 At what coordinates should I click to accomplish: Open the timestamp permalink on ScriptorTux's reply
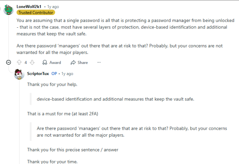(x=67, y=74)
